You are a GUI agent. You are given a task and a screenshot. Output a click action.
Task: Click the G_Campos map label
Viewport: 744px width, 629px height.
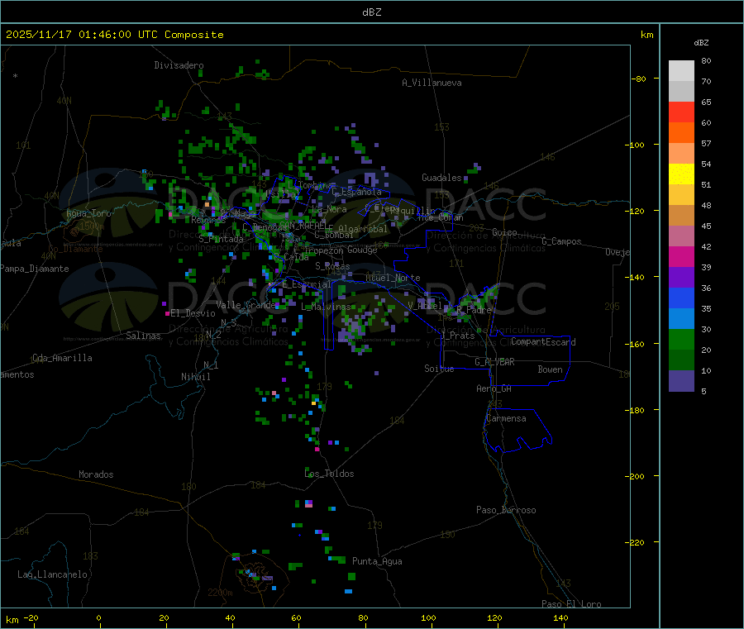tap(561, 241)
